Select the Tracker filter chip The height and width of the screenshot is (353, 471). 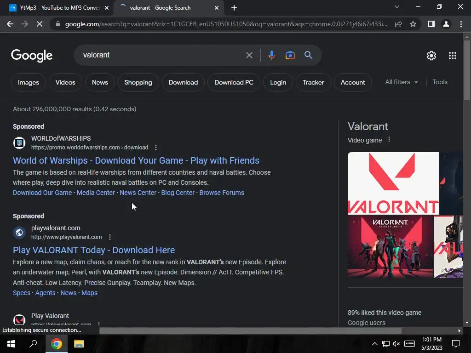pyautogui.click(x=313, y=82)
